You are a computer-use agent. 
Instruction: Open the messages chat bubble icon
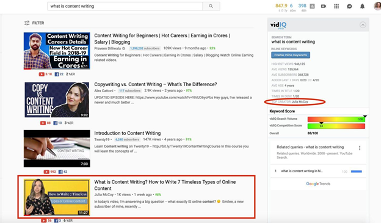[349, 6]
